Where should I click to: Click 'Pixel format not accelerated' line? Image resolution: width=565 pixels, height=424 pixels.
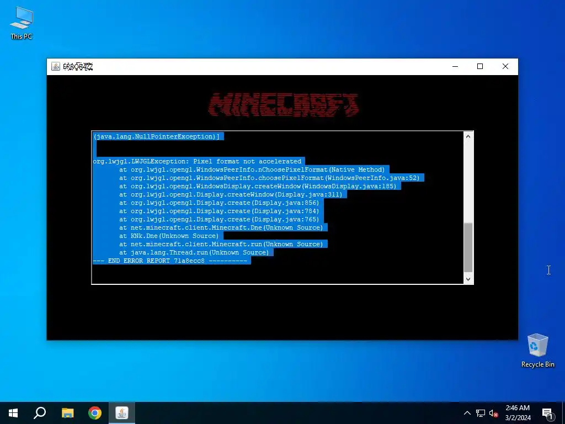pos(199,161)
